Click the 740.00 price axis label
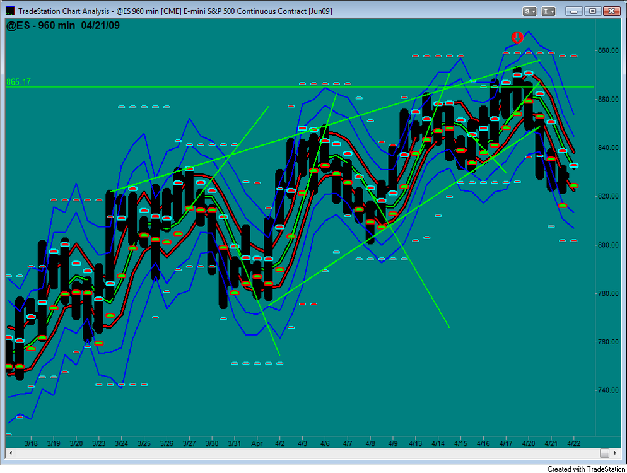The width and height of the screenshot is (627, 473). click(608, 390)
